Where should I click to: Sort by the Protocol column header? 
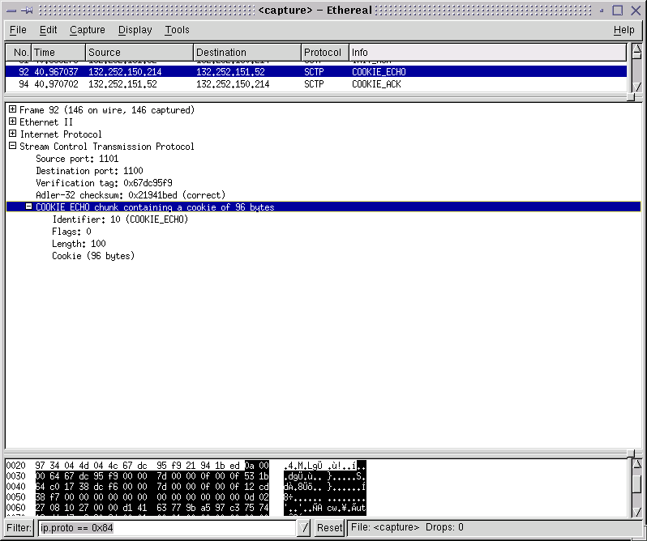pyautogui.click(x=324, y=53)
